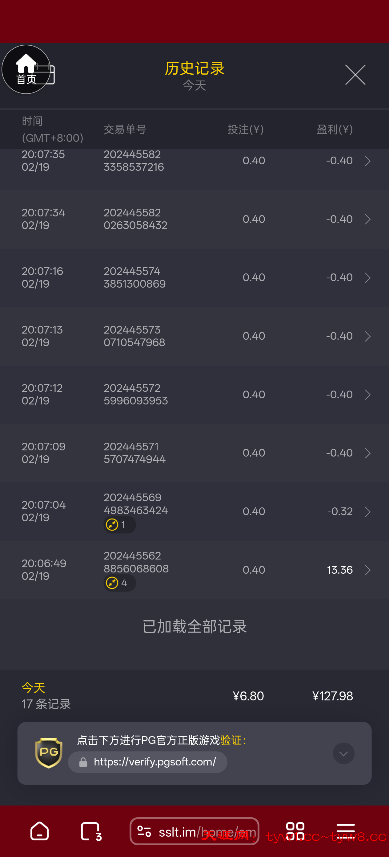Expand details for the 13.36 profit record
Viewport: 389px width, 857px height.
click(x=367, y=570)
